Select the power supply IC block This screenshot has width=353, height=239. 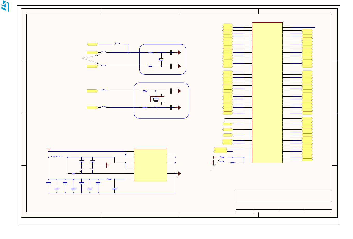[x=150, y=165]
